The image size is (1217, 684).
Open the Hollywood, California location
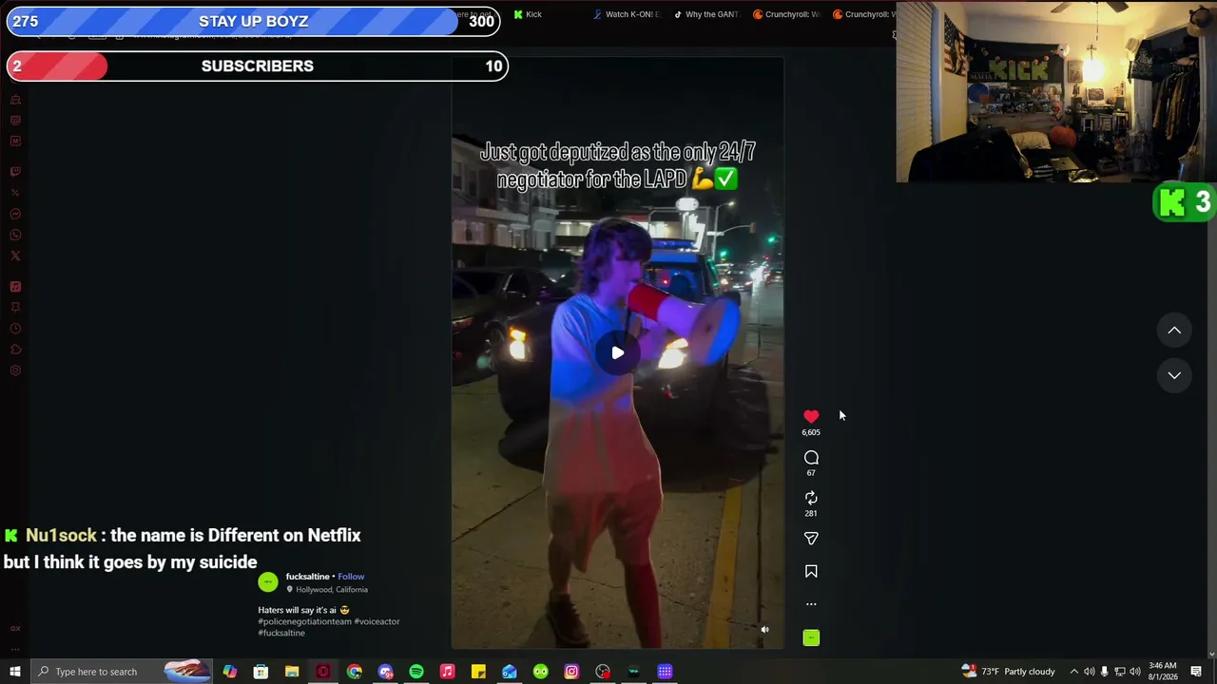tap(331, 590)
